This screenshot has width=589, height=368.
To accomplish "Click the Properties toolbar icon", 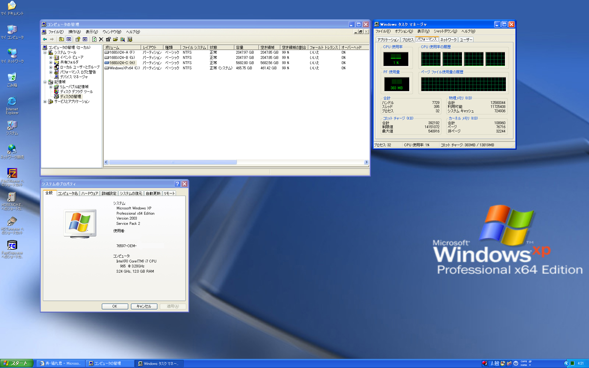I will (x=108, y=39).
